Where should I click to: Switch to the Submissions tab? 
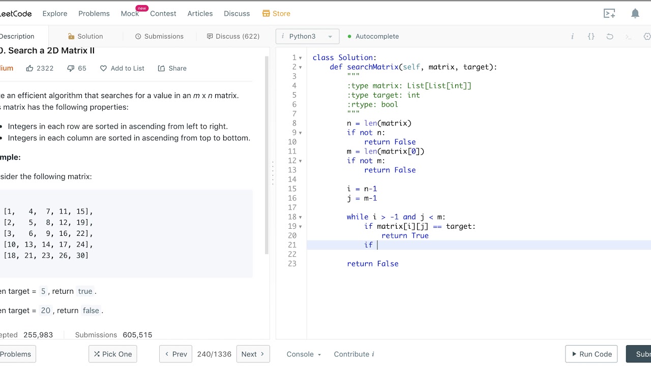coord(159,37)
